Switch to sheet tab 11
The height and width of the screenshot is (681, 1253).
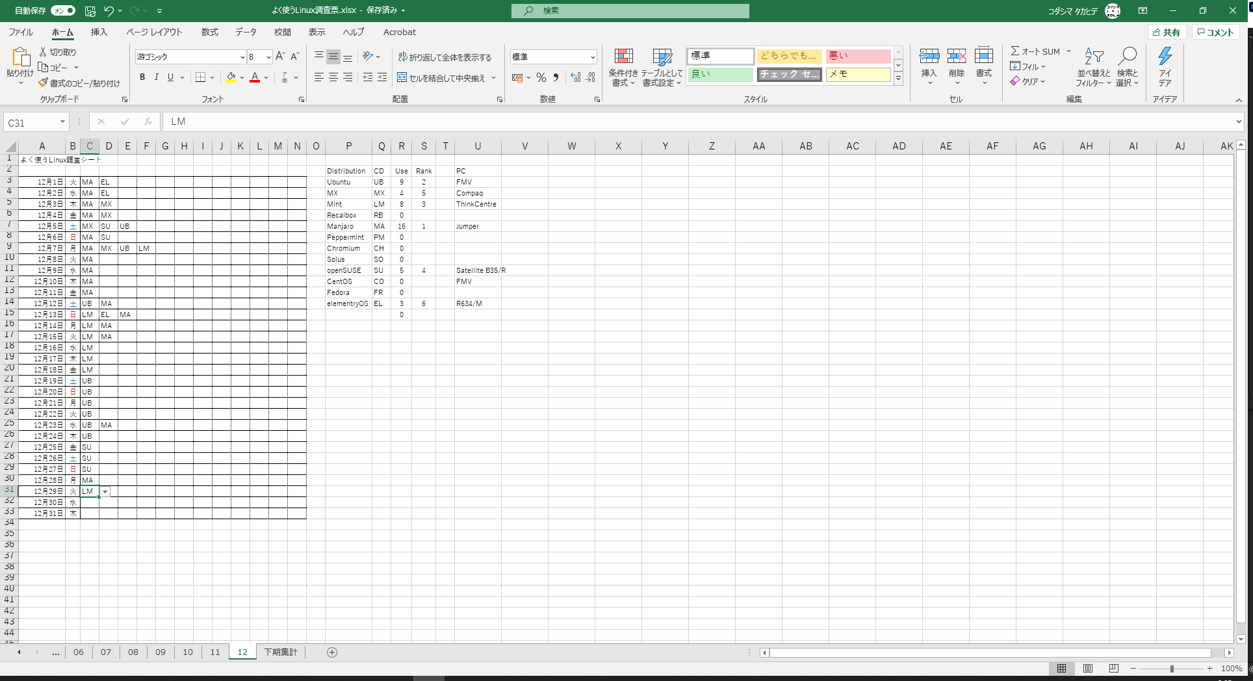pyautogui.click(x=215, y=652)
